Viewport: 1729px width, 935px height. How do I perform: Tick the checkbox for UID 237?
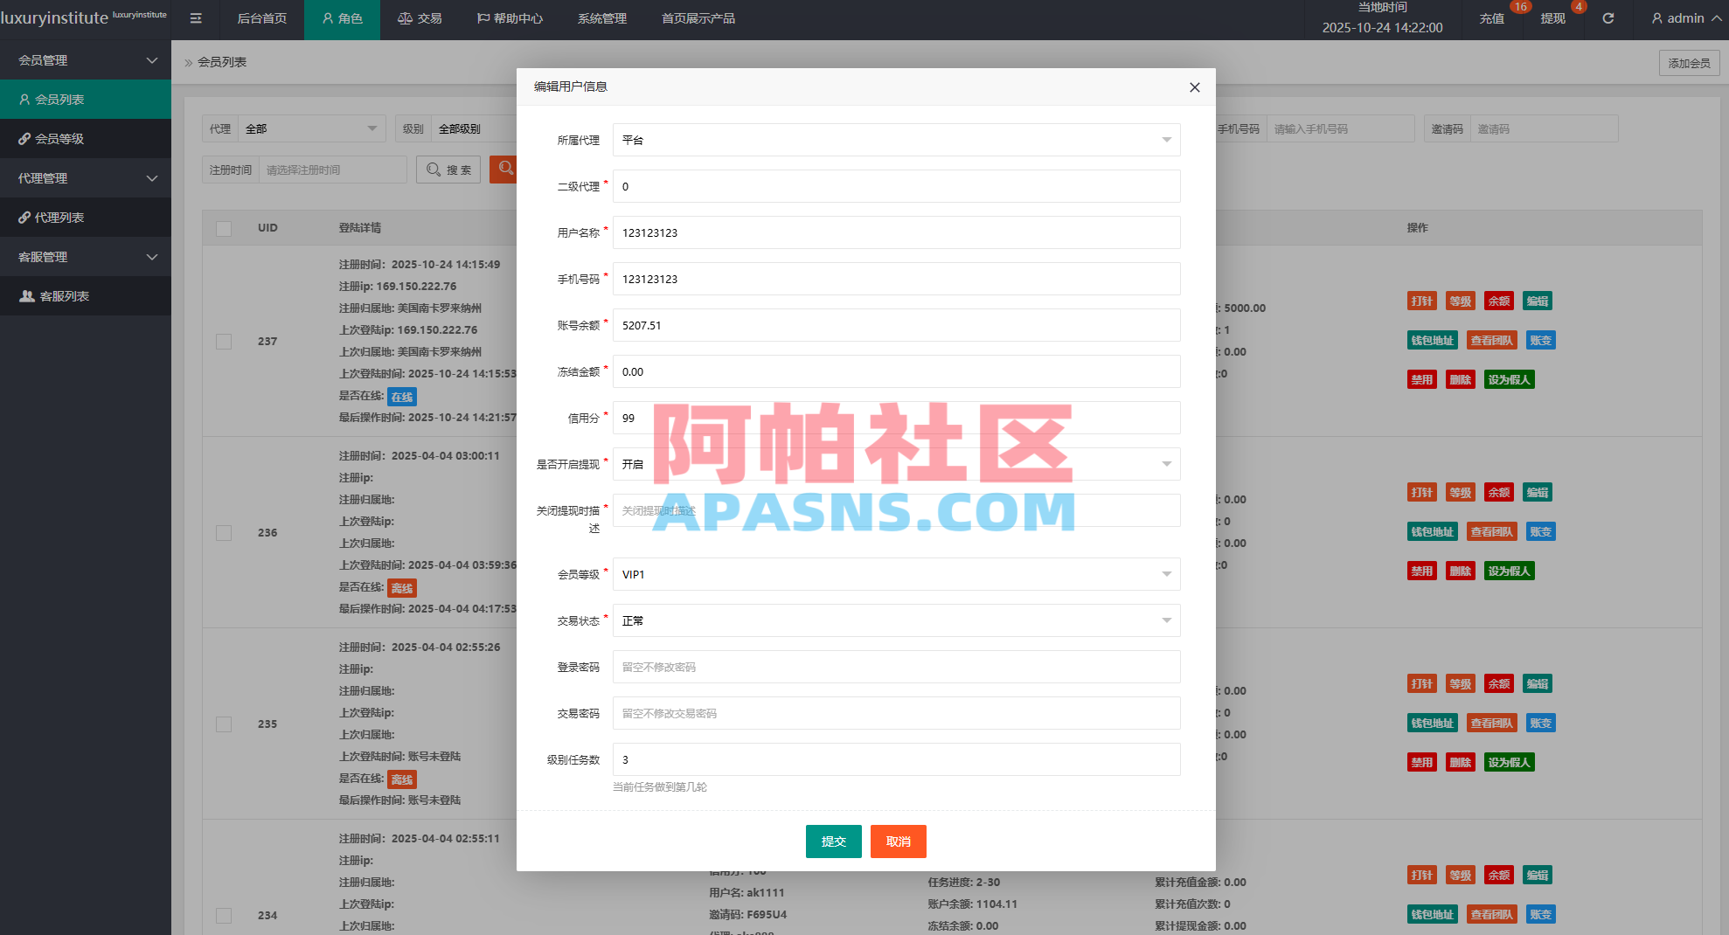pyautogui.click(x=223, y=342)
